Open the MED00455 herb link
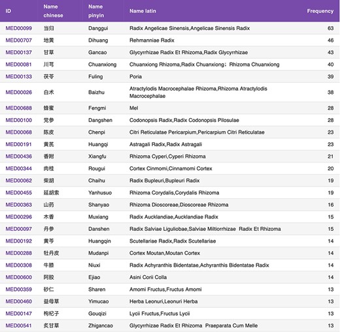Screen dimensions: 340x332 pyautogui.click(x=19, y=192)
